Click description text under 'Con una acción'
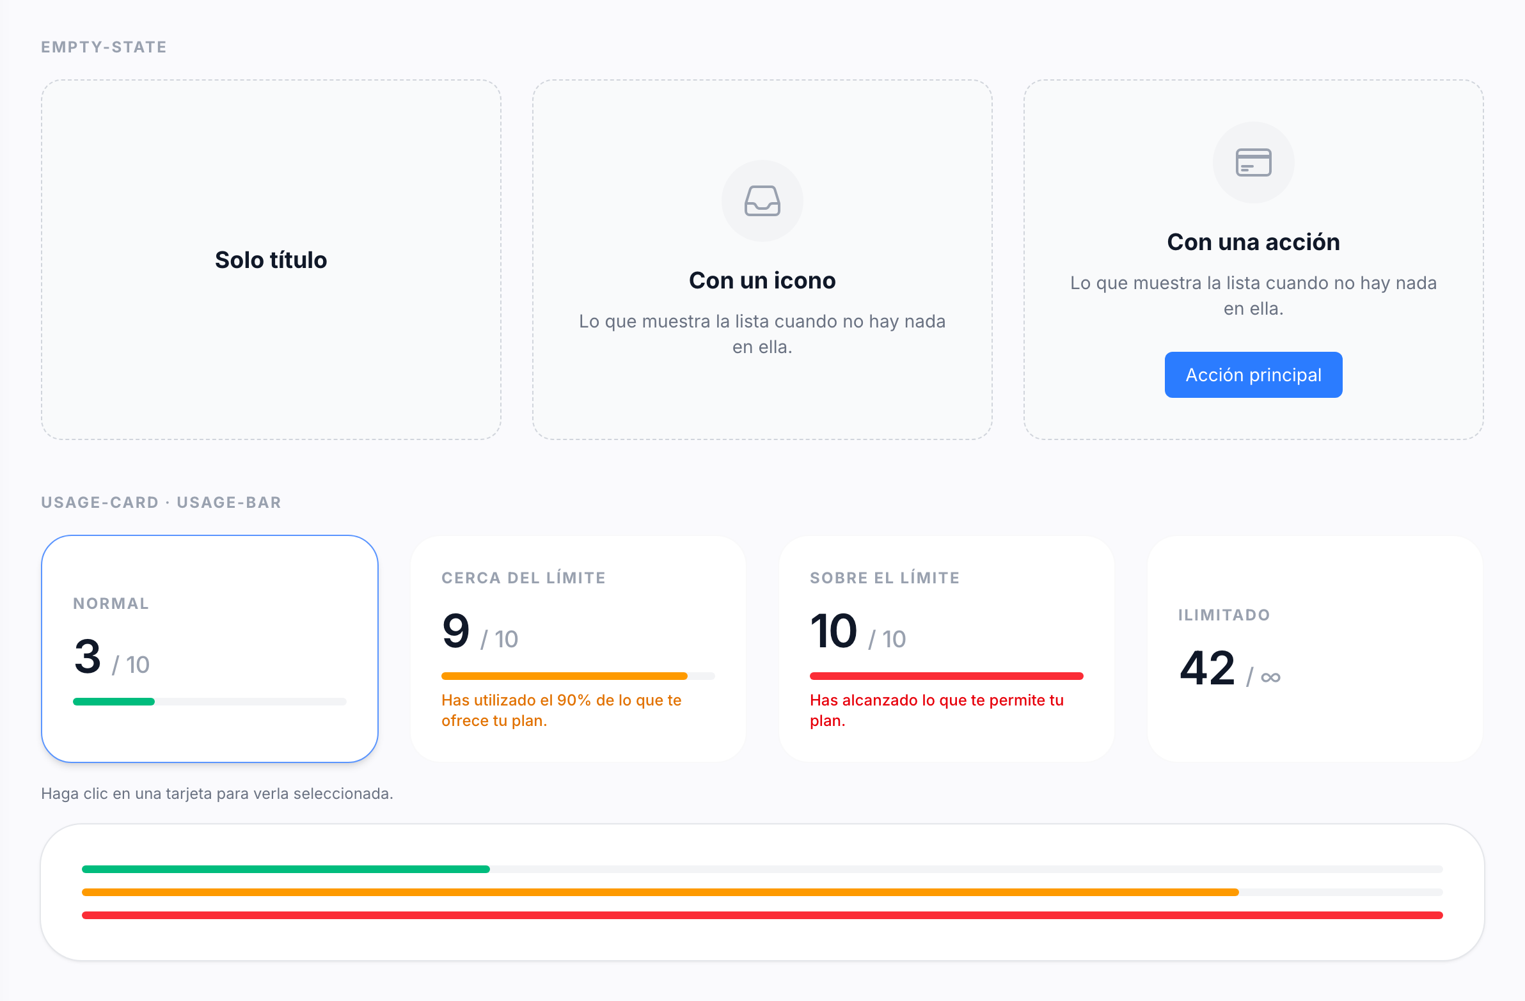The image size is (1525, 1001). pos(1252,296)
